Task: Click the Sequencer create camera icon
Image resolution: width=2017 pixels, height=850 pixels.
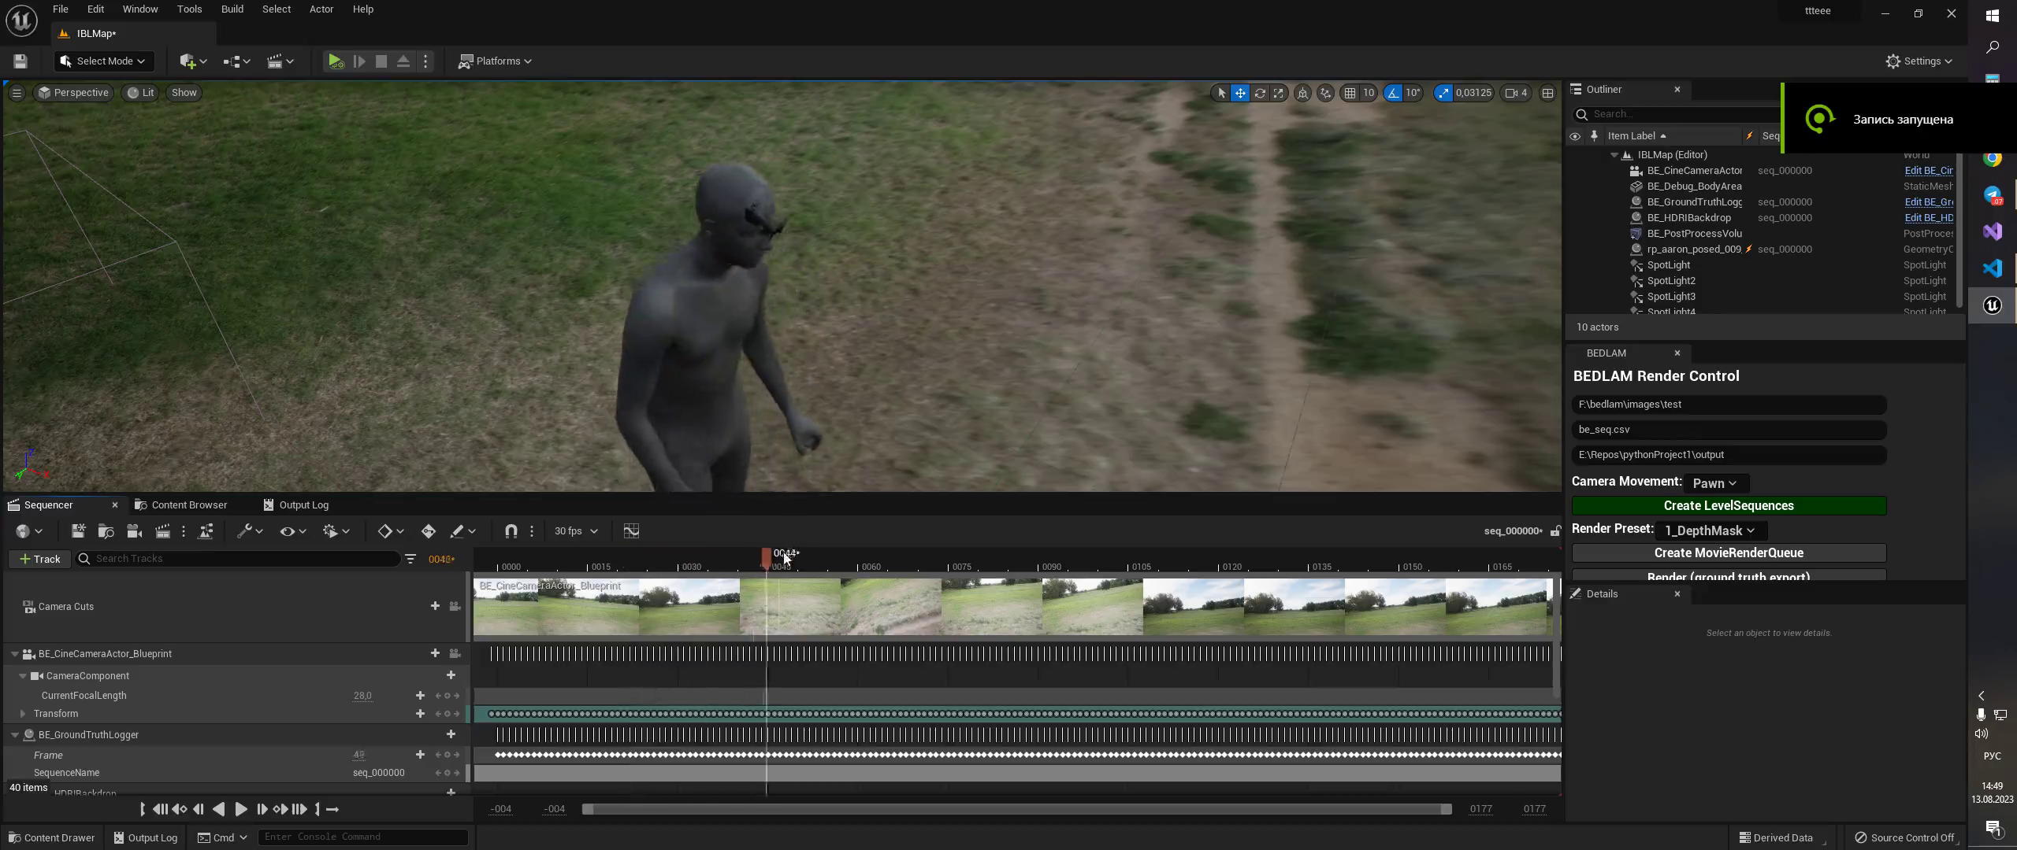Action: (134, 531)
